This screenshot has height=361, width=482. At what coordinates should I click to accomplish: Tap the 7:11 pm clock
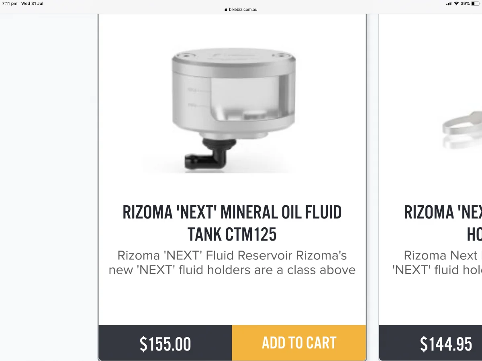[x=10, y=4]
